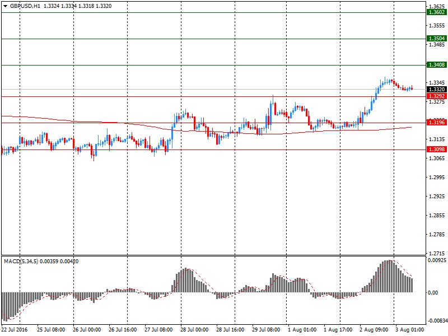Click the 1.3275 price scale value
The image size is (448, 336).
[x=437, y=101]
